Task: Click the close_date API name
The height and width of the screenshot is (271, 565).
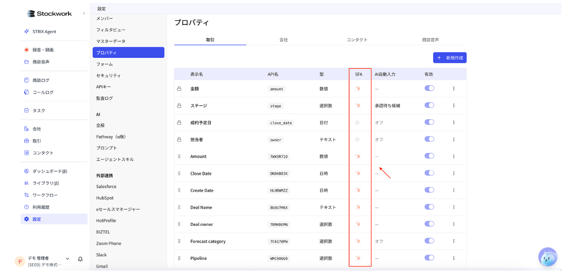Action: pos(282,123)
